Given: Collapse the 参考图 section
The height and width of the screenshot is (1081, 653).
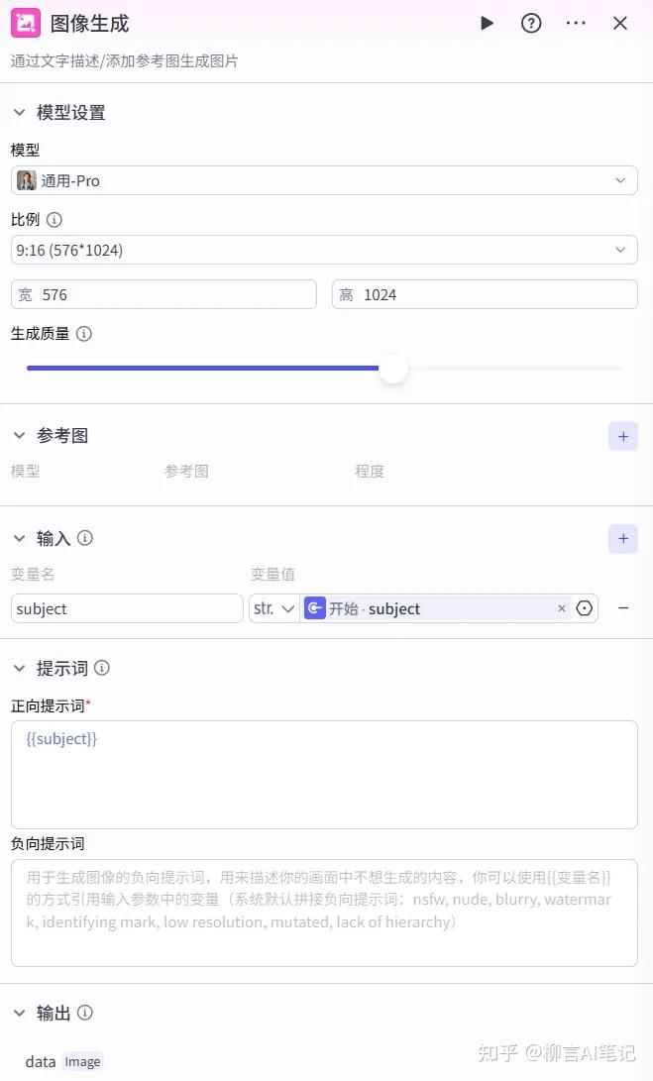Looking at the screenshot, I should coord(19,436).
